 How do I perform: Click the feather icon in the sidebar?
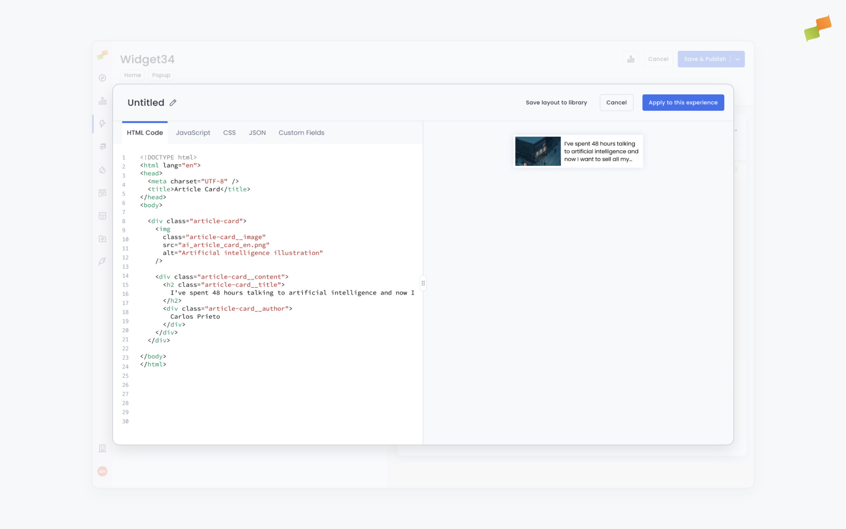pyautogui.click(x=102, y=262)
